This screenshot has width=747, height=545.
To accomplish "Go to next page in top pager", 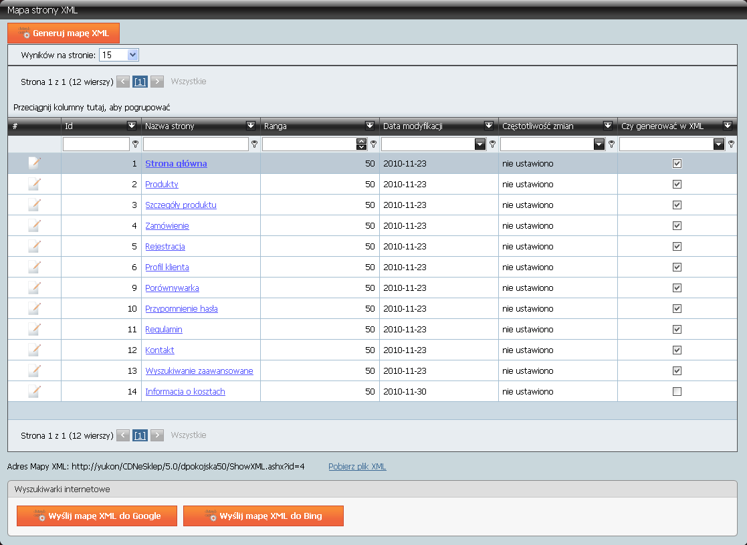I will pyautogui.click(x=157, y=82).
